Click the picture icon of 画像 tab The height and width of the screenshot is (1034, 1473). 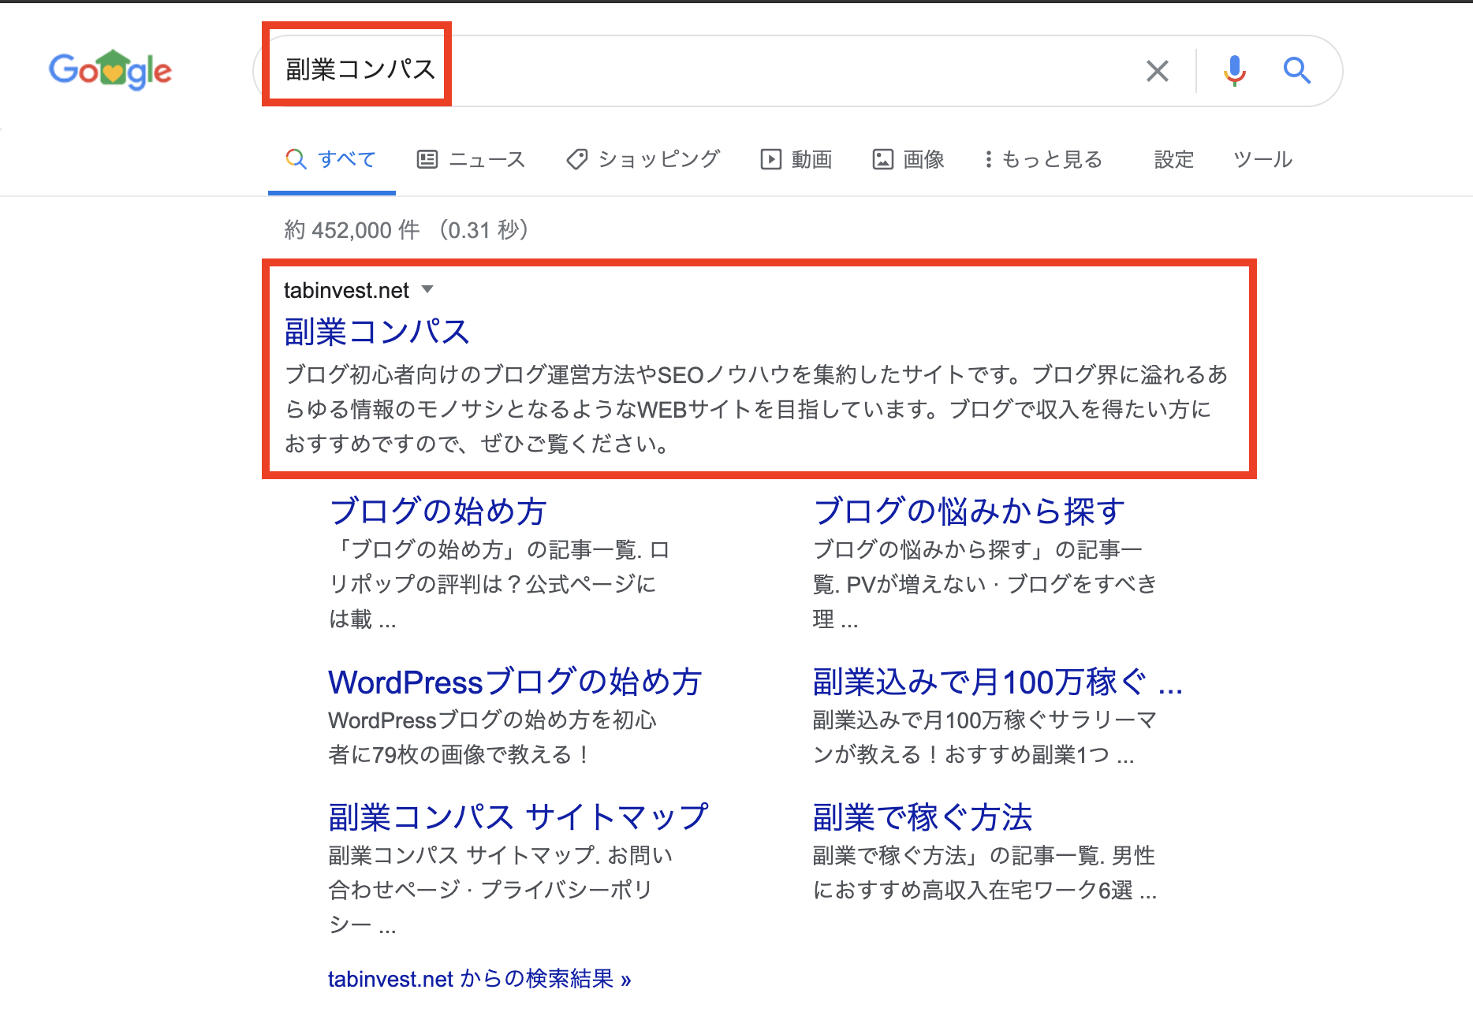click(x=882, y=159)
